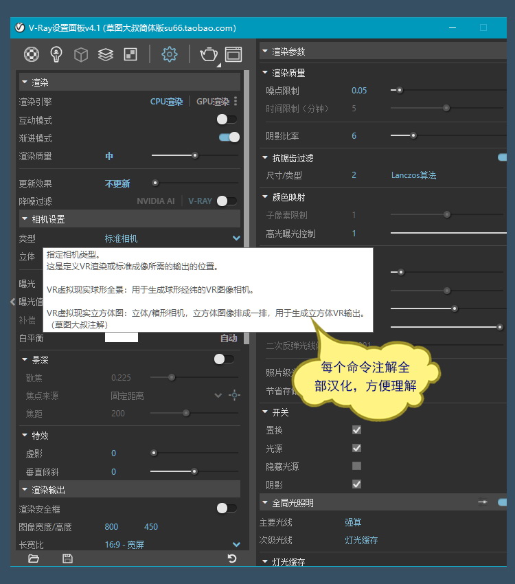515x584 pixels.
Task: Collapse the 特效 section
Action: [25, 435]
